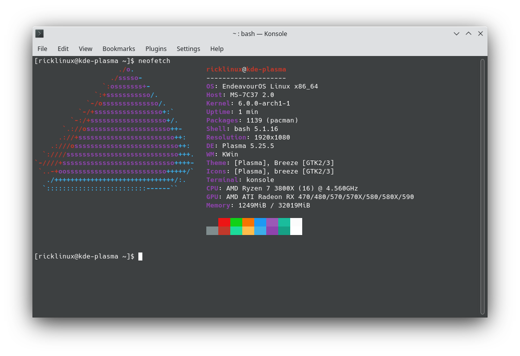Screen dimensions: 520x356
Task: Click the ricklinux@kde-plasma text in neofetch output
Action: [x=247, y=69]
